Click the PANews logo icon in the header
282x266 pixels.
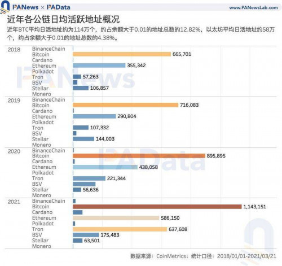click(x=5, y=7)
